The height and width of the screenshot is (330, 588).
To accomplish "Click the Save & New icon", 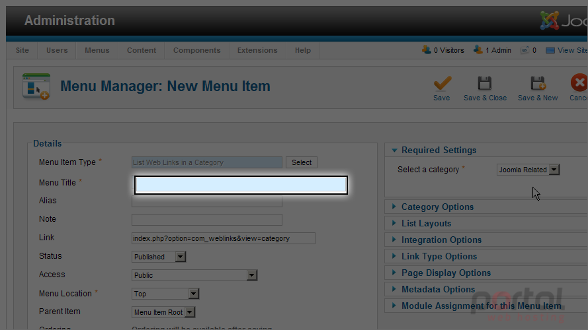I will (x=538, y=83).
